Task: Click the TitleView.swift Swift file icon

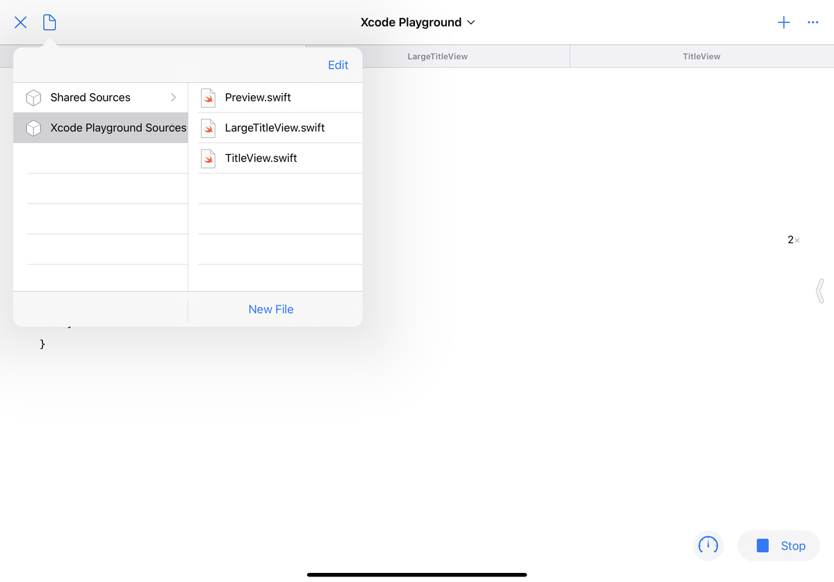Action: click(x=208, y=158)
